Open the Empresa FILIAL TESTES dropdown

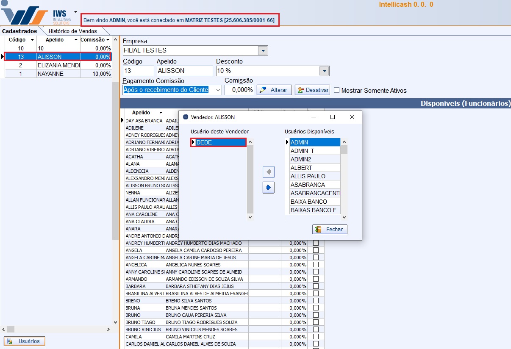click(x=263, y=50)
